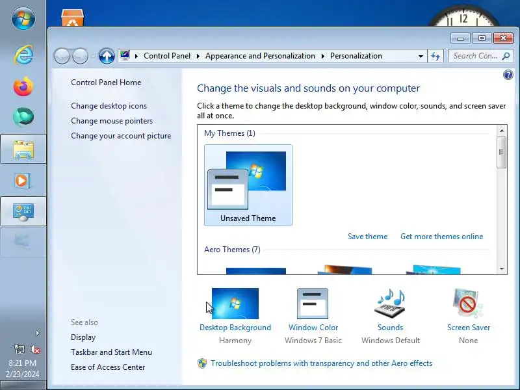Expand arrow after Appearance and Personalization

tap(322, 56)
